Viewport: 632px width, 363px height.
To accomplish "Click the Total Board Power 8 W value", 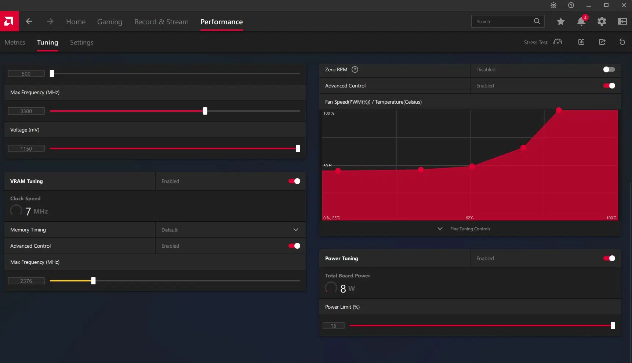I will tap(347, 288).
